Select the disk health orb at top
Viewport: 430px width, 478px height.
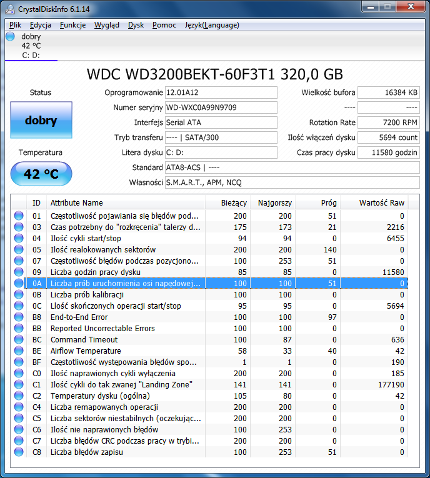pyautogui.click(x=11, y=36)
